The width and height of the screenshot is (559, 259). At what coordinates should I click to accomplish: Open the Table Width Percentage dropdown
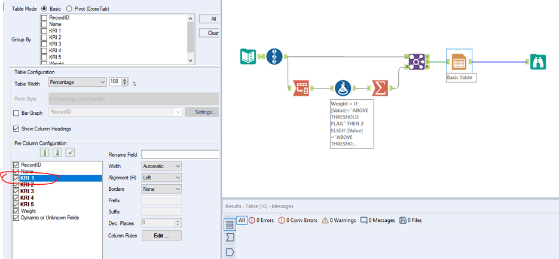pos(77,82)
